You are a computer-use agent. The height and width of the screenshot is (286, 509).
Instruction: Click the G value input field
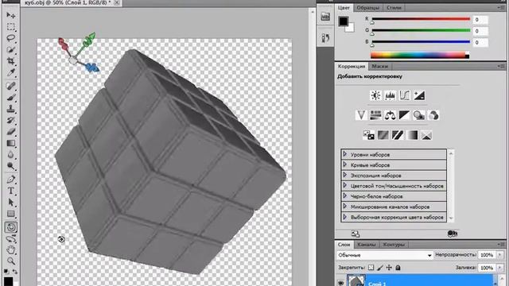pos(480,31)
